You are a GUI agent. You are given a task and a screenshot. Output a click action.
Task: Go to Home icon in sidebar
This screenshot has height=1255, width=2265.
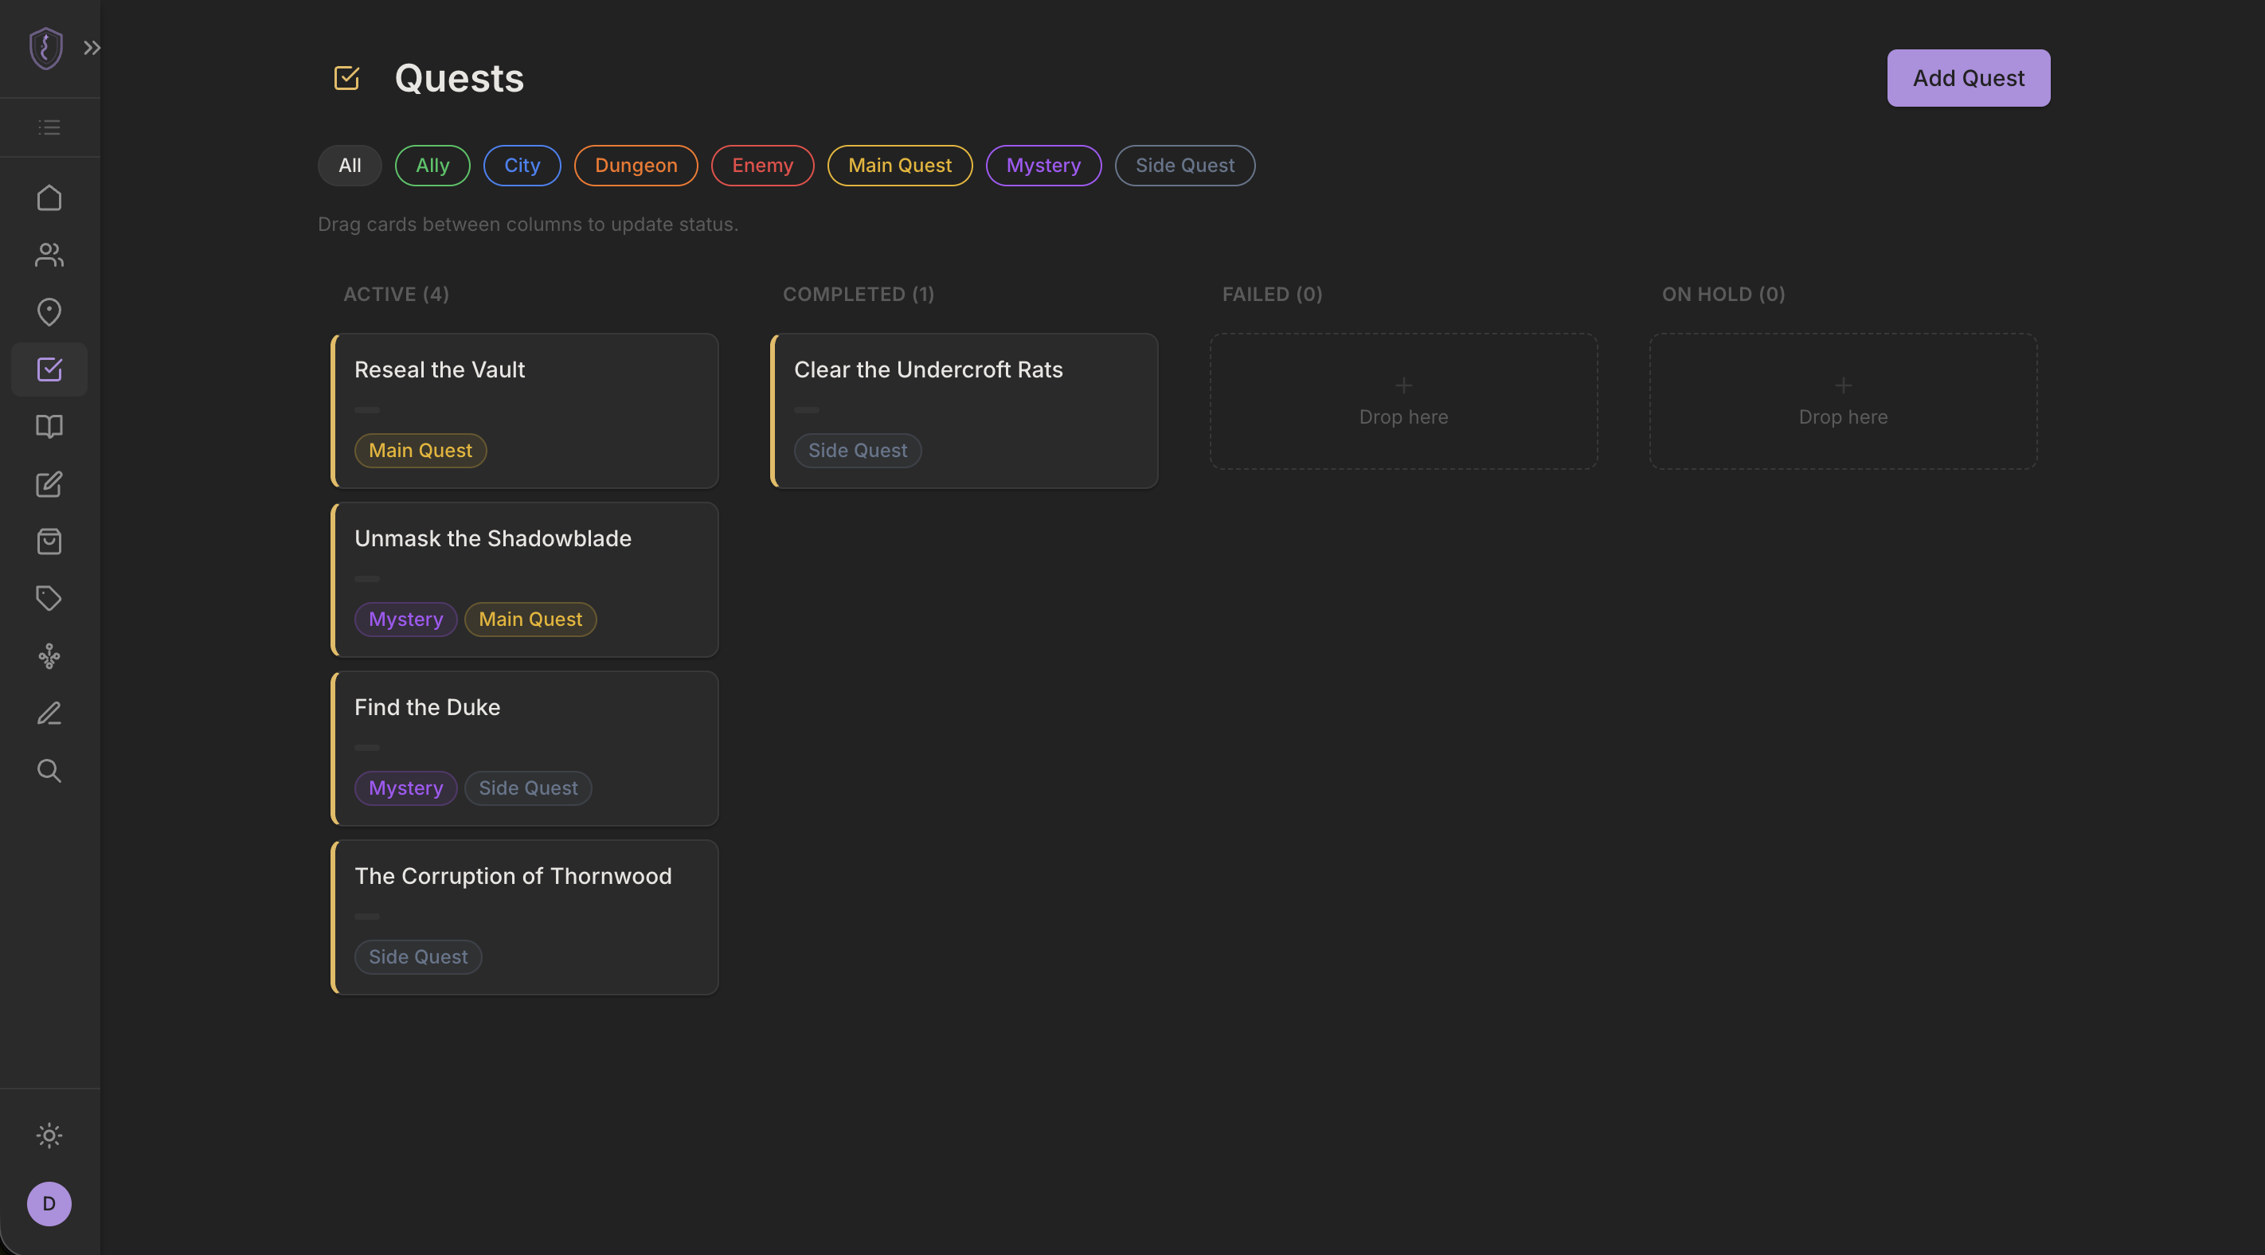[49, 197]
